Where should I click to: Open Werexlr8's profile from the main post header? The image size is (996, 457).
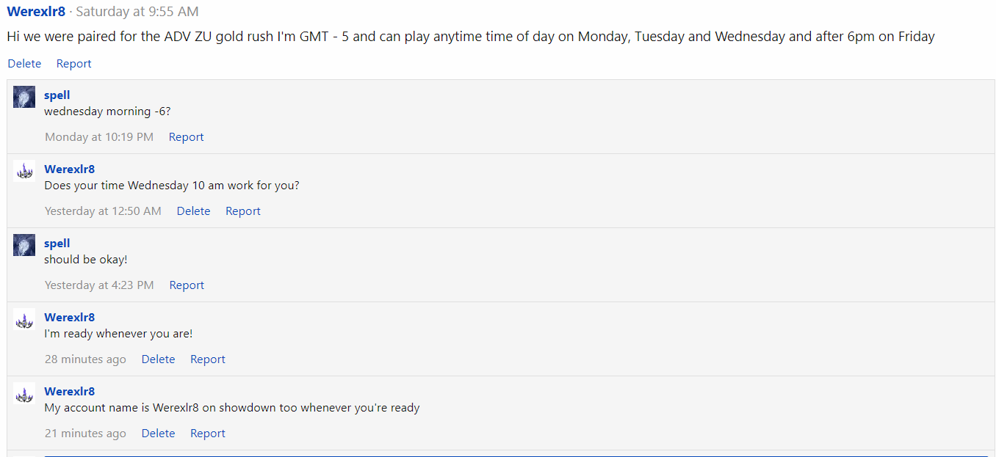pos(36,12)
